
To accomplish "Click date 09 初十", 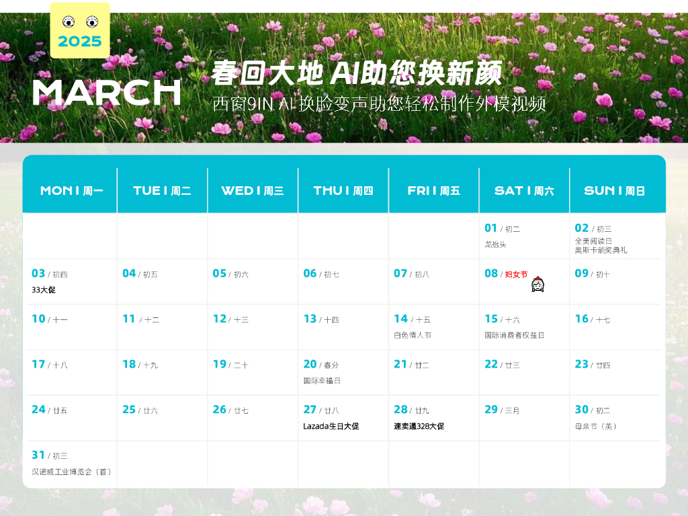I will pyautogui.click(x=593, y=274).
